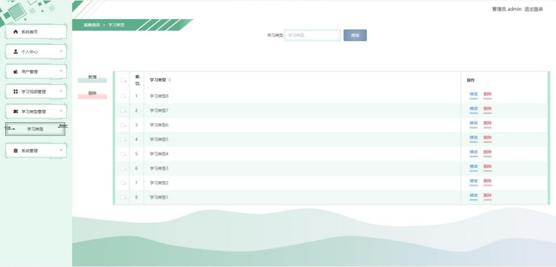
Task: Expand the 系统管理 menu chevron
Action: (61, 150)
